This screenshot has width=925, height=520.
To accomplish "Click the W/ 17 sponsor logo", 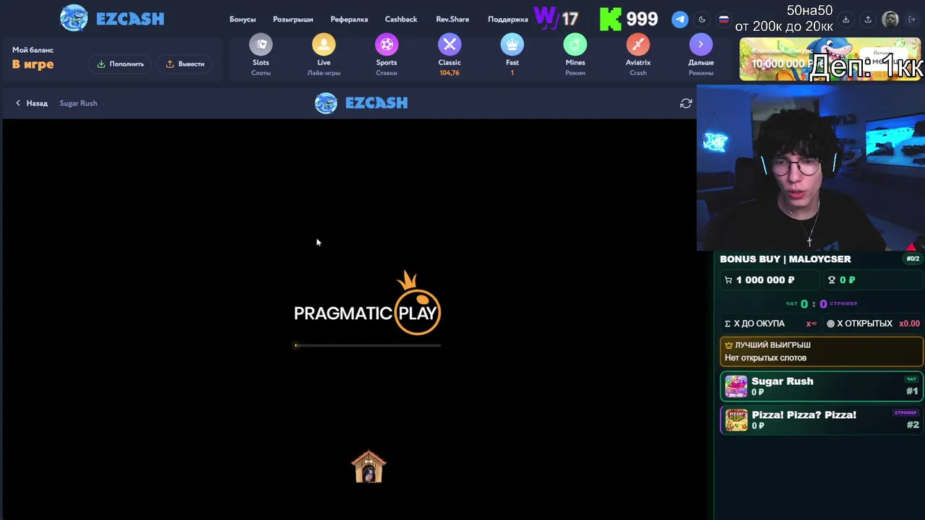I will point(556,17).
